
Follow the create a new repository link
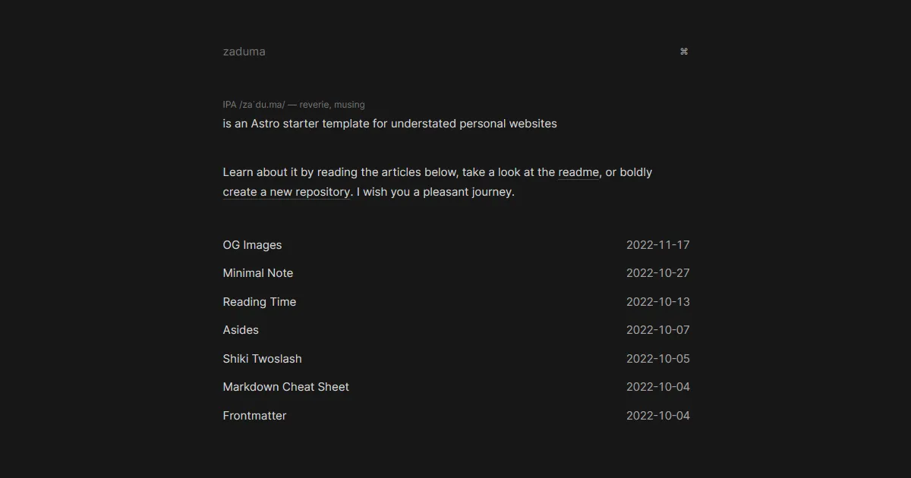[x=286, y=192]
